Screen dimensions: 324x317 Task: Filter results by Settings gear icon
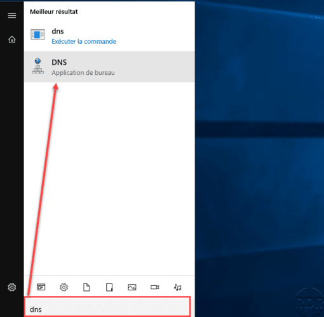tap(64, 287)
